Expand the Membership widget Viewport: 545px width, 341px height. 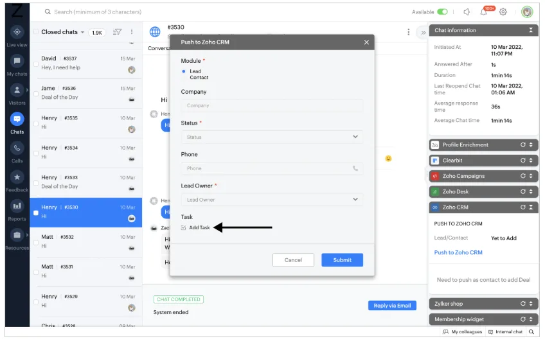click(531, 319)
